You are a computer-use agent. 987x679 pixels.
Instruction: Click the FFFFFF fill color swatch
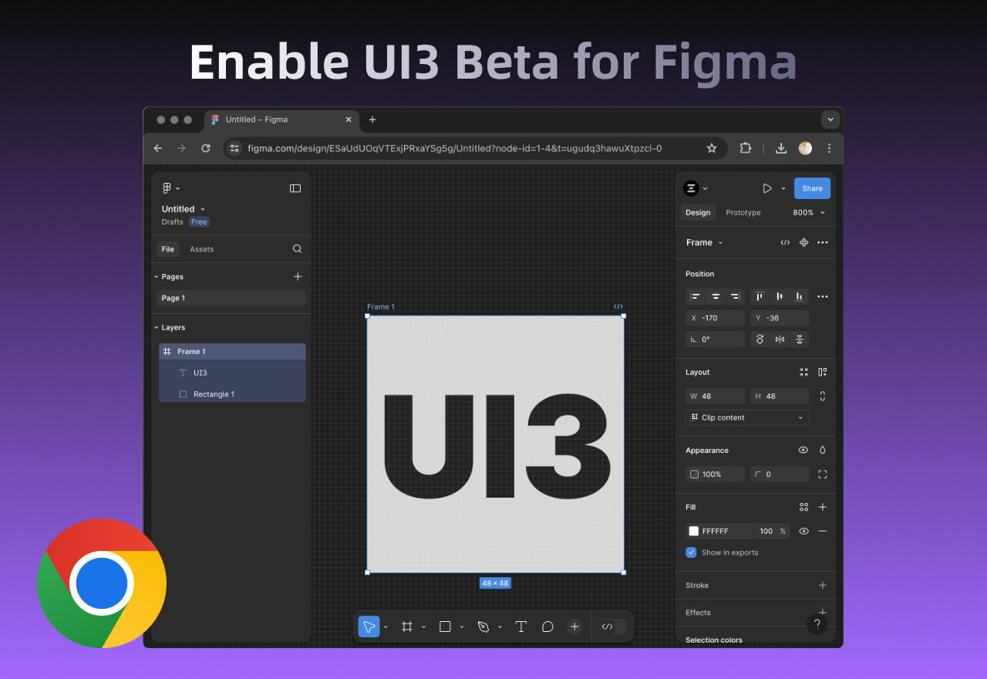[x=693, y=531]
